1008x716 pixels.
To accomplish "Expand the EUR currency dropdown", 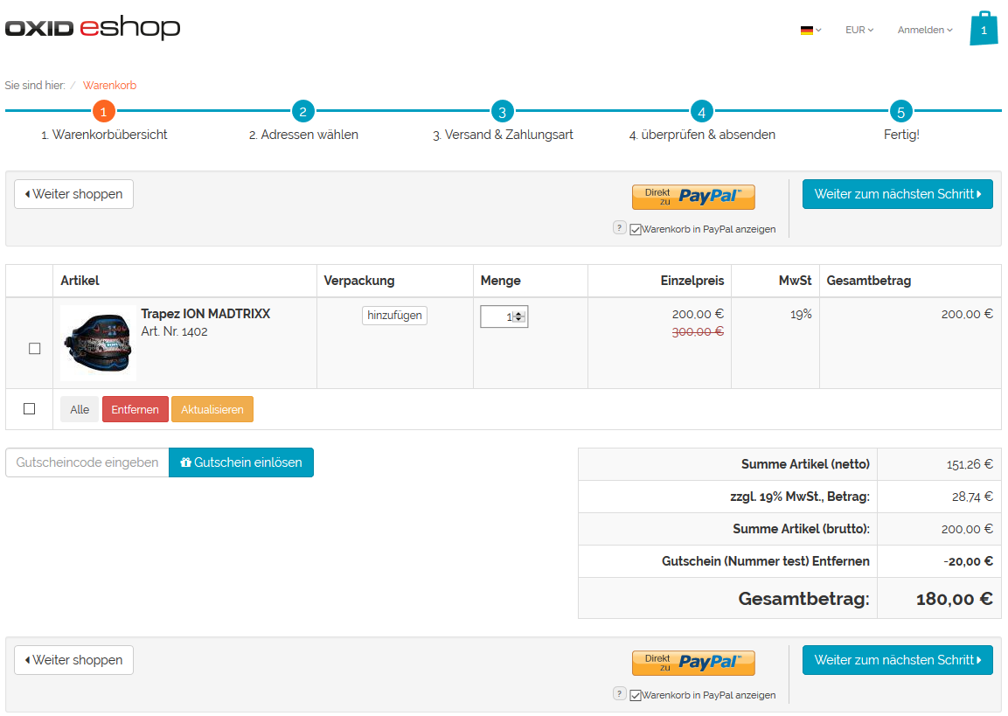I will click(x=859, y=30).
